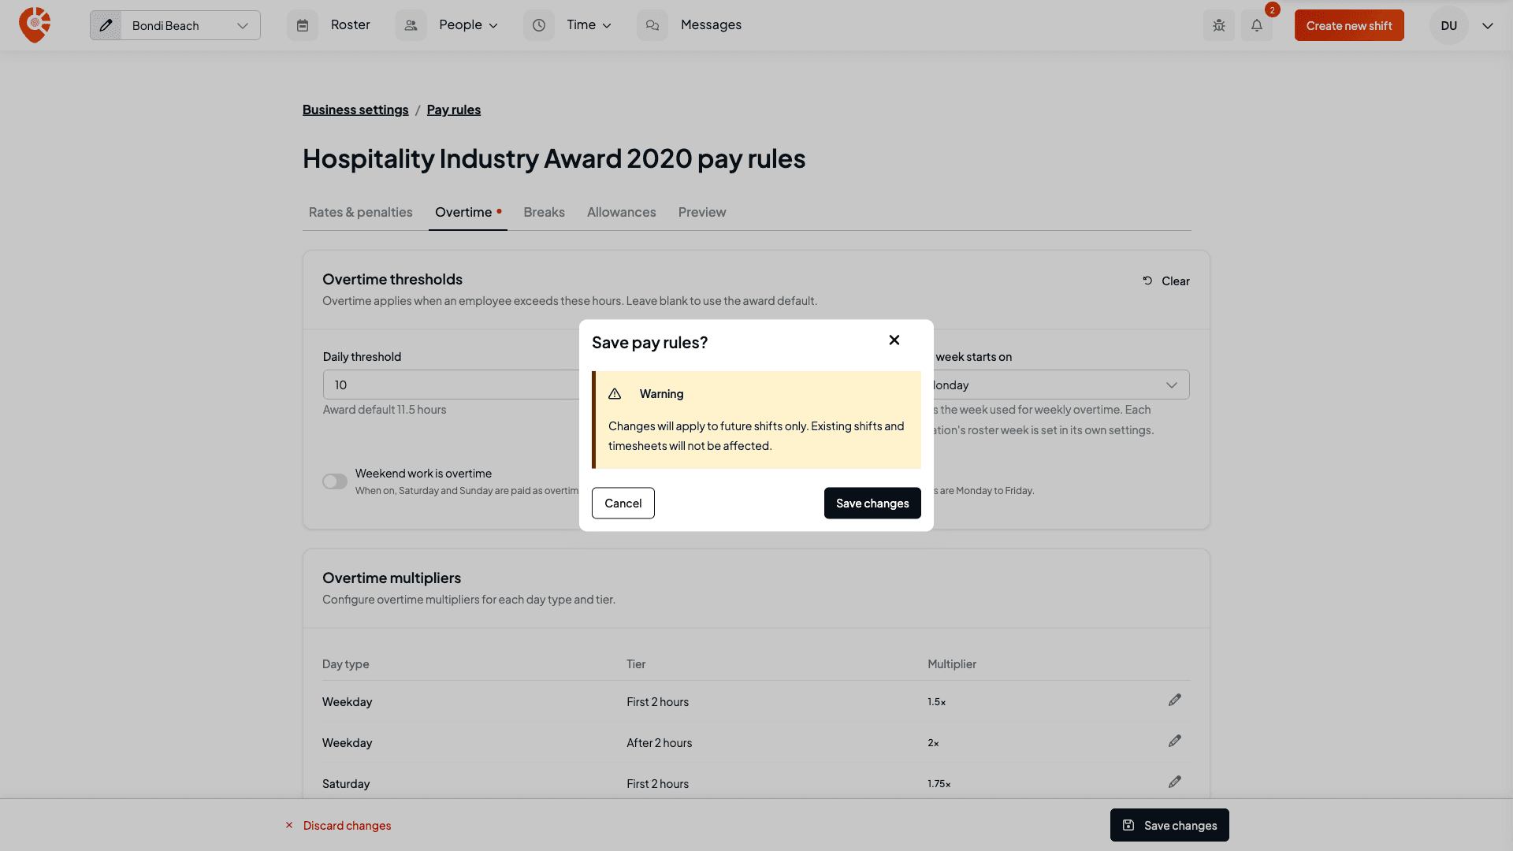Switch to the Breaks tab

coord(544,212)
